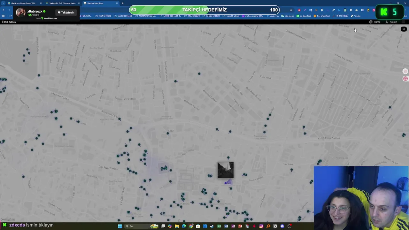
Task: Open Excel from the taskbar
Action: pos(219,226)
